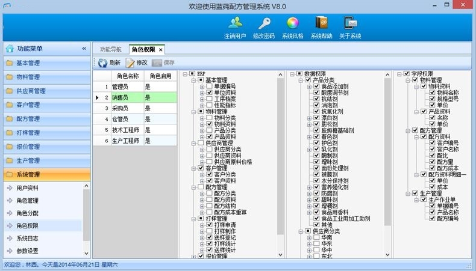
Task: Click the folder icon of 配方管理
Action: coord(10,119)
